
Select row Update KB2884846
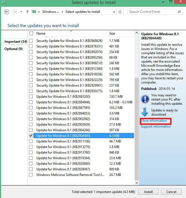pos(84,102)
